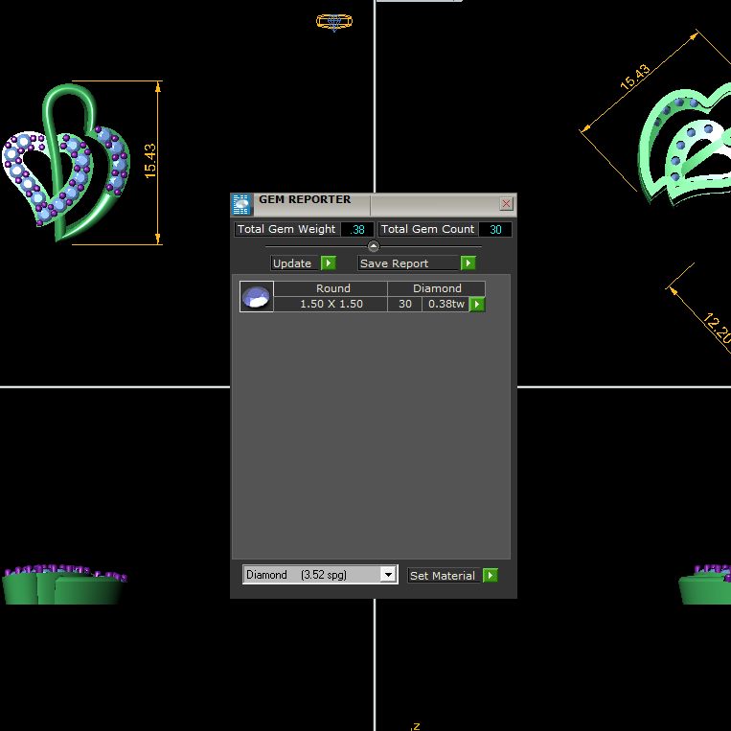Click the round gem thumbnail in the report
The image size is (731, 731).
pyautogui.click(x=256, y=297)
